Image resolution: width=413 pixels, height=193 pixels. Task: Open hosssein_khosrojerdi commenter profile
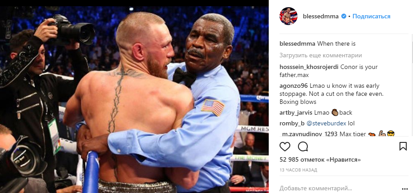[309, 67]
